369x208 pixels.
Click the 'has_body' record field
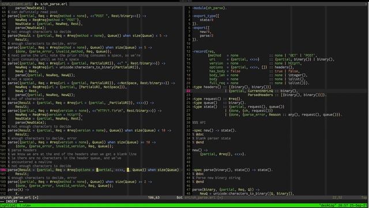click(217, 71)
